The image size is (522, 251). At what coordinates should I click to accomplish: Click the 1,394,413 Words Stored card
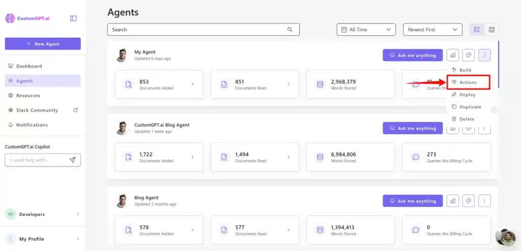click(351, 230)
